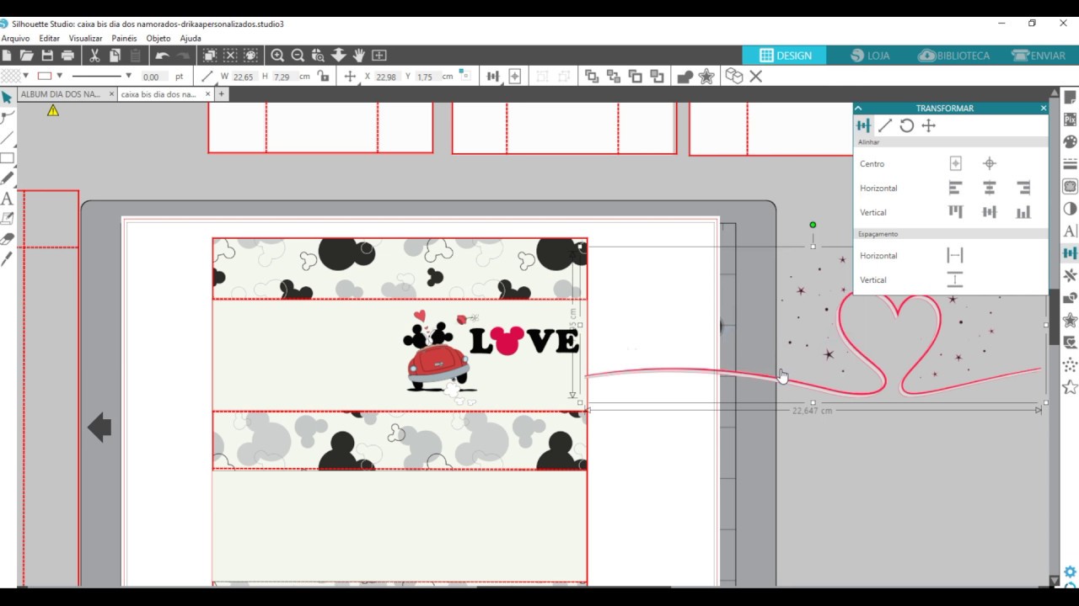Create a new document via toolbar icon
1079x606 pixels.
[x=7, y=56]
